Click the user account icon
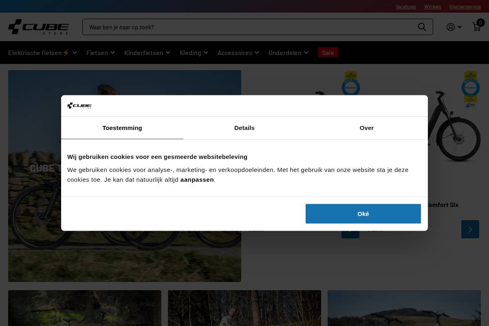489x326 pixels. click(x=450, y=27)
